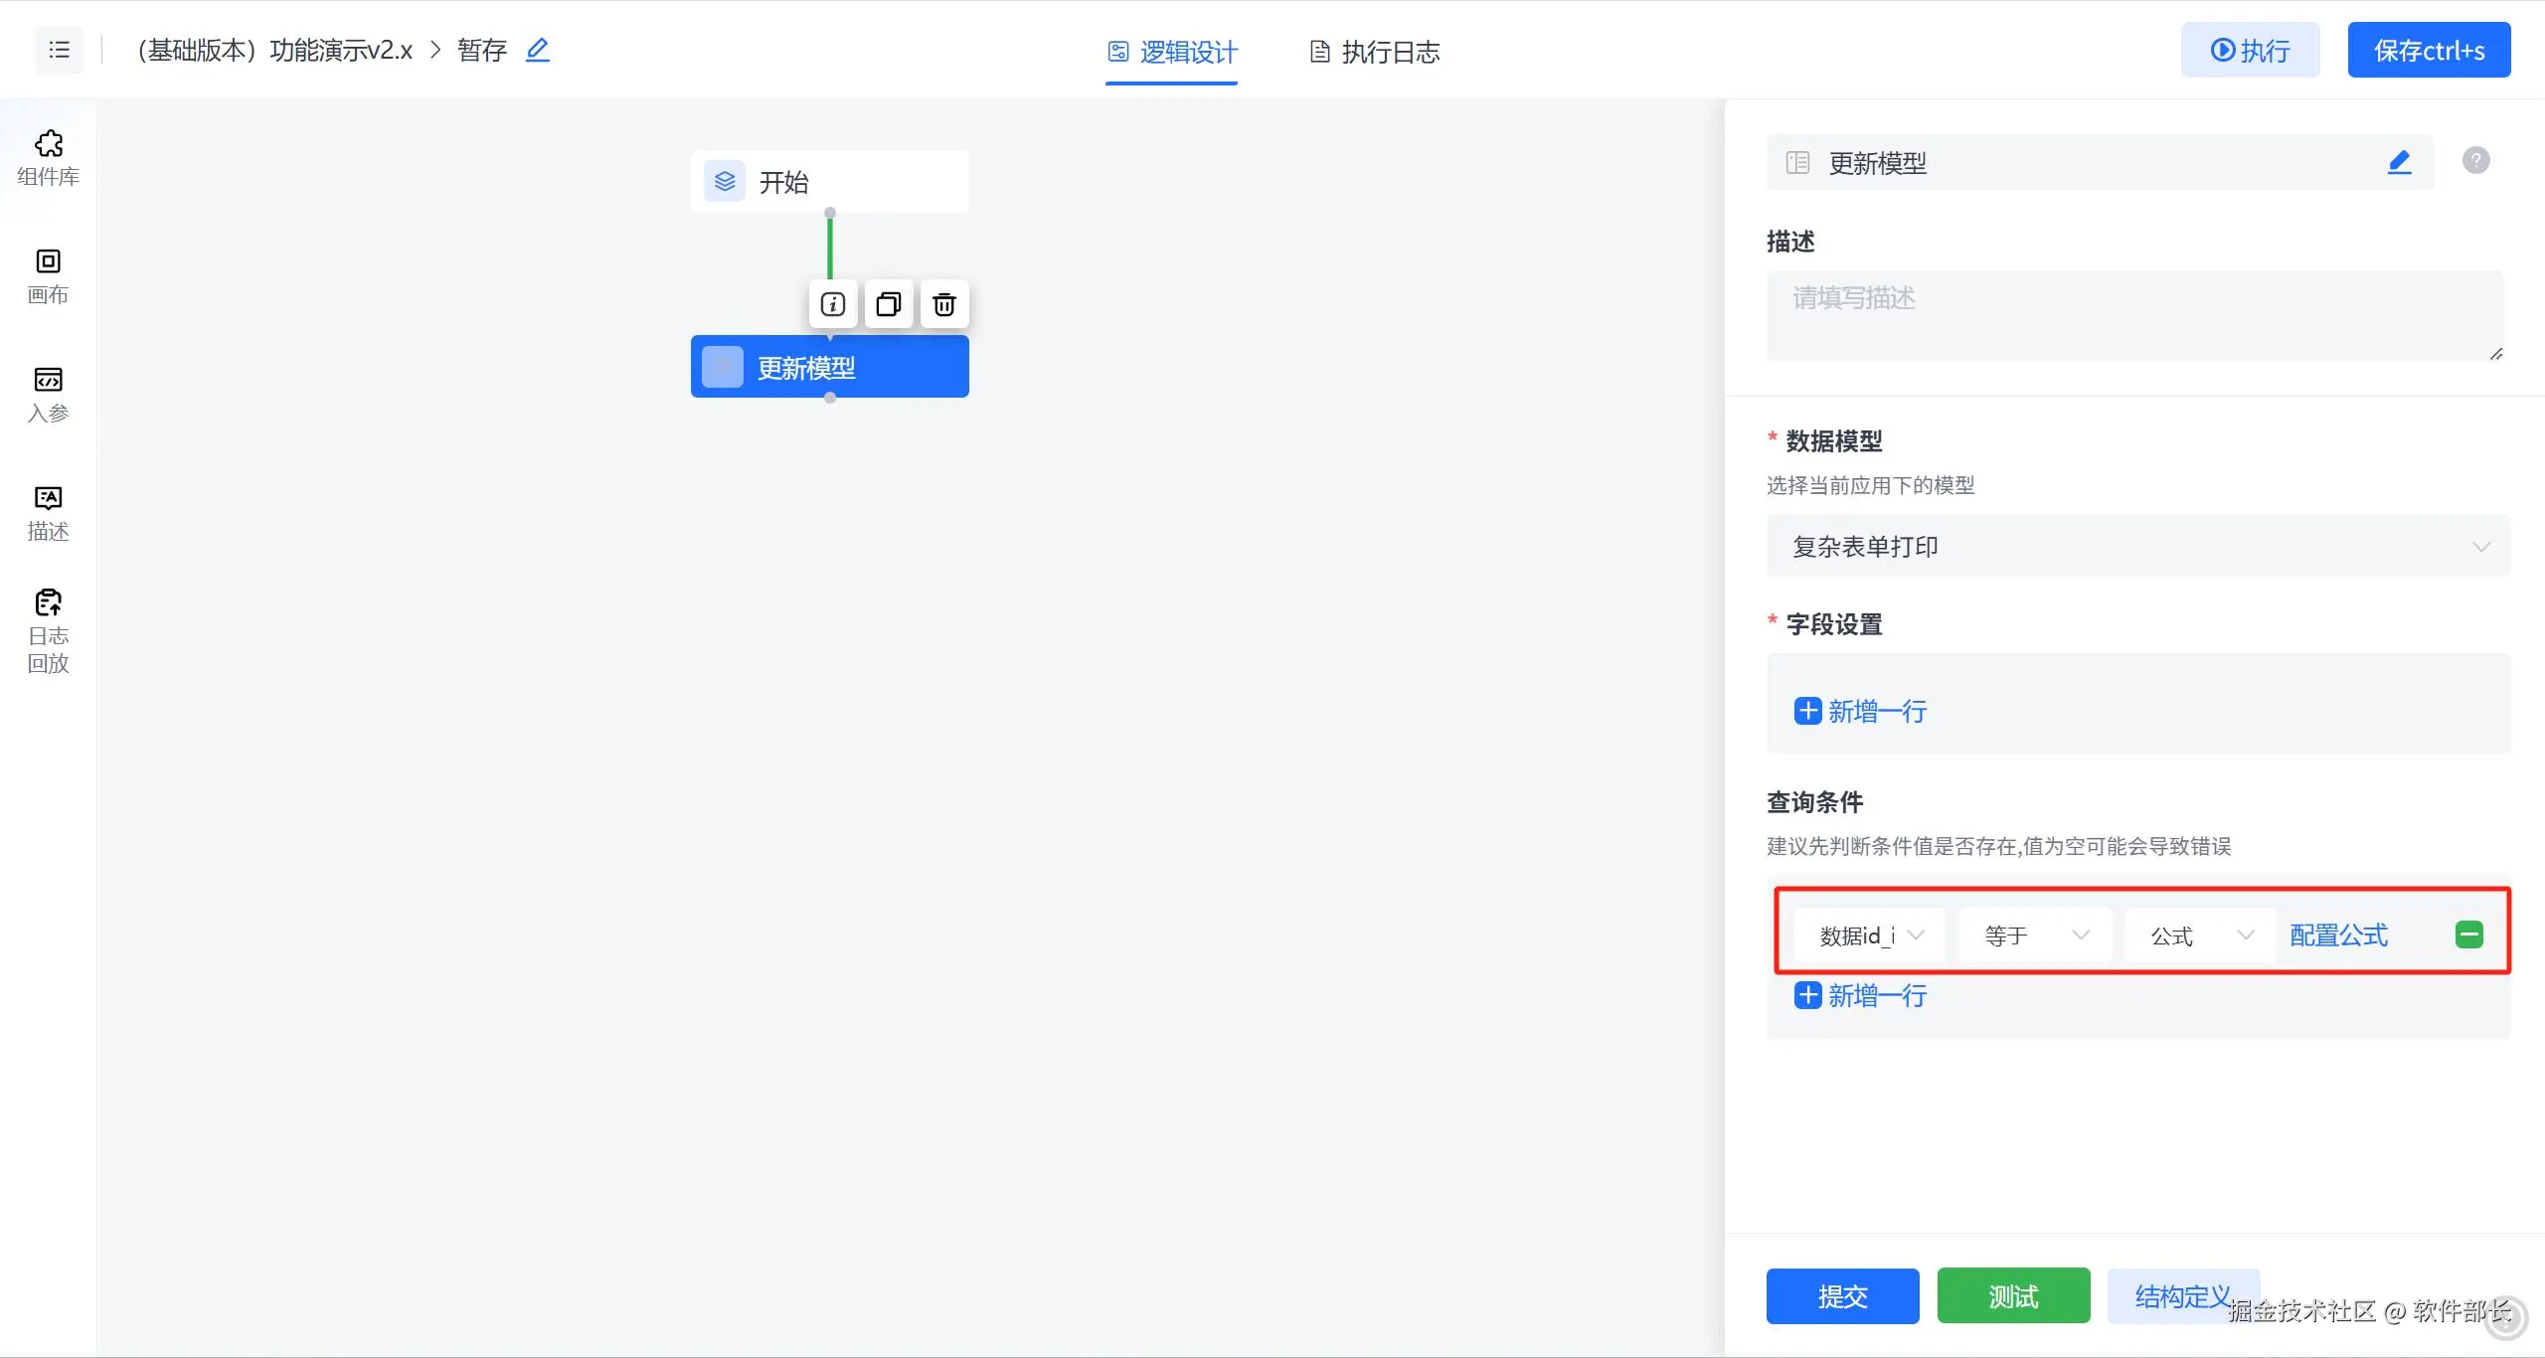Open the help question mark icon
Screen dimensions: 2545x1358
pos(2475,160)
